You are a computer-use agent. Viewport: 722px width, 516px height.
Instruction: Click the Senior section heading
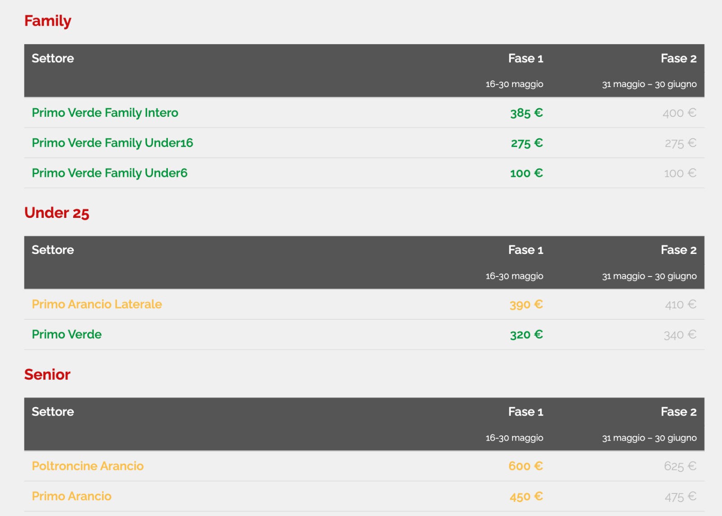[47, 375]
